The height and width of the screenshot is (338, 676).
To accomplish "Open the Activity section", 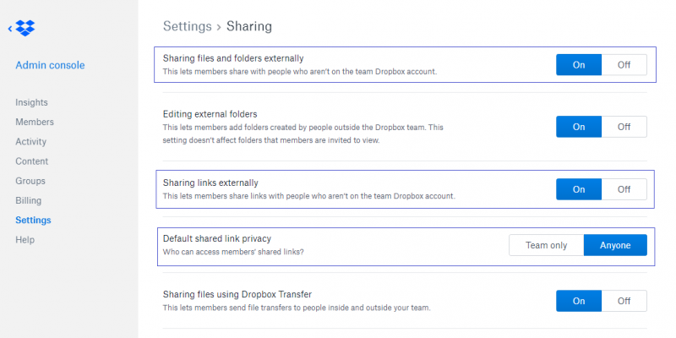I will [x=31, y=142].
